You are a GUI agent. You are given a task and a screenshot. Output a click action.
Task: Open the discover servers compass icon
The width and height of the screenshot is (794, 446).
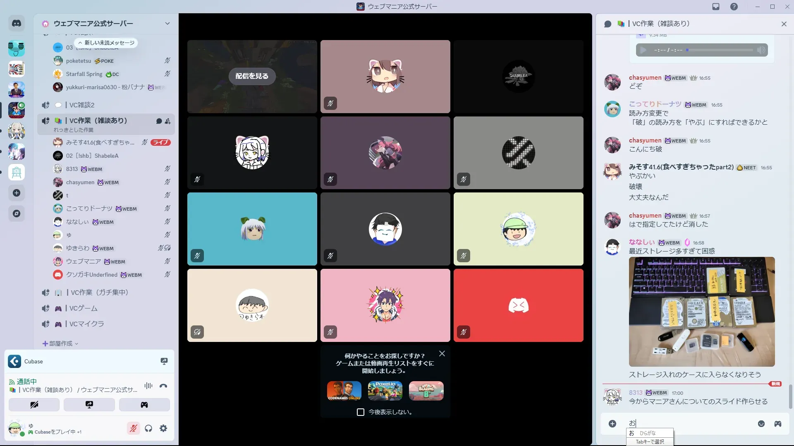(17, 214)
